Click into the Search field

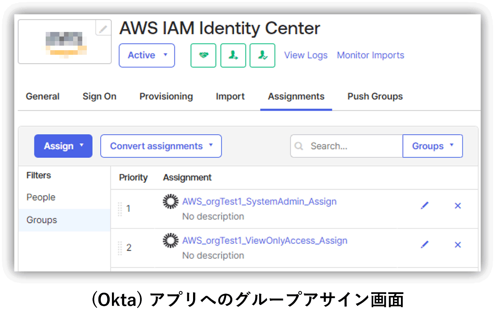click(346, 146)
